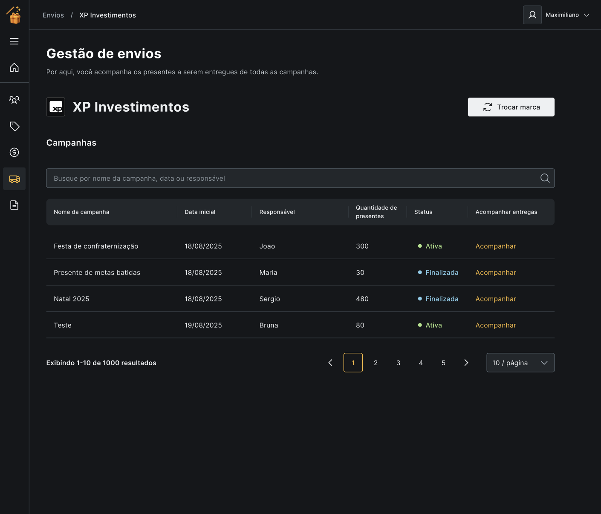Click Data inicial column header
The width and height of the screenshot is (601, 514).
click(200, 212)
